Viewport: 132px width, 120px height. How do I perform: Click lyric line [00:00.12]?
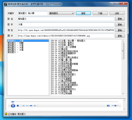pyautogui.click(x=68, y=41)
